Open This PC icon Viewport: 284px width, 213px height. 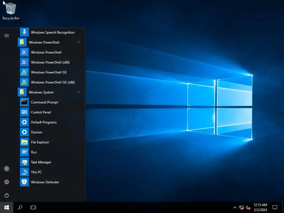point(24,172)
